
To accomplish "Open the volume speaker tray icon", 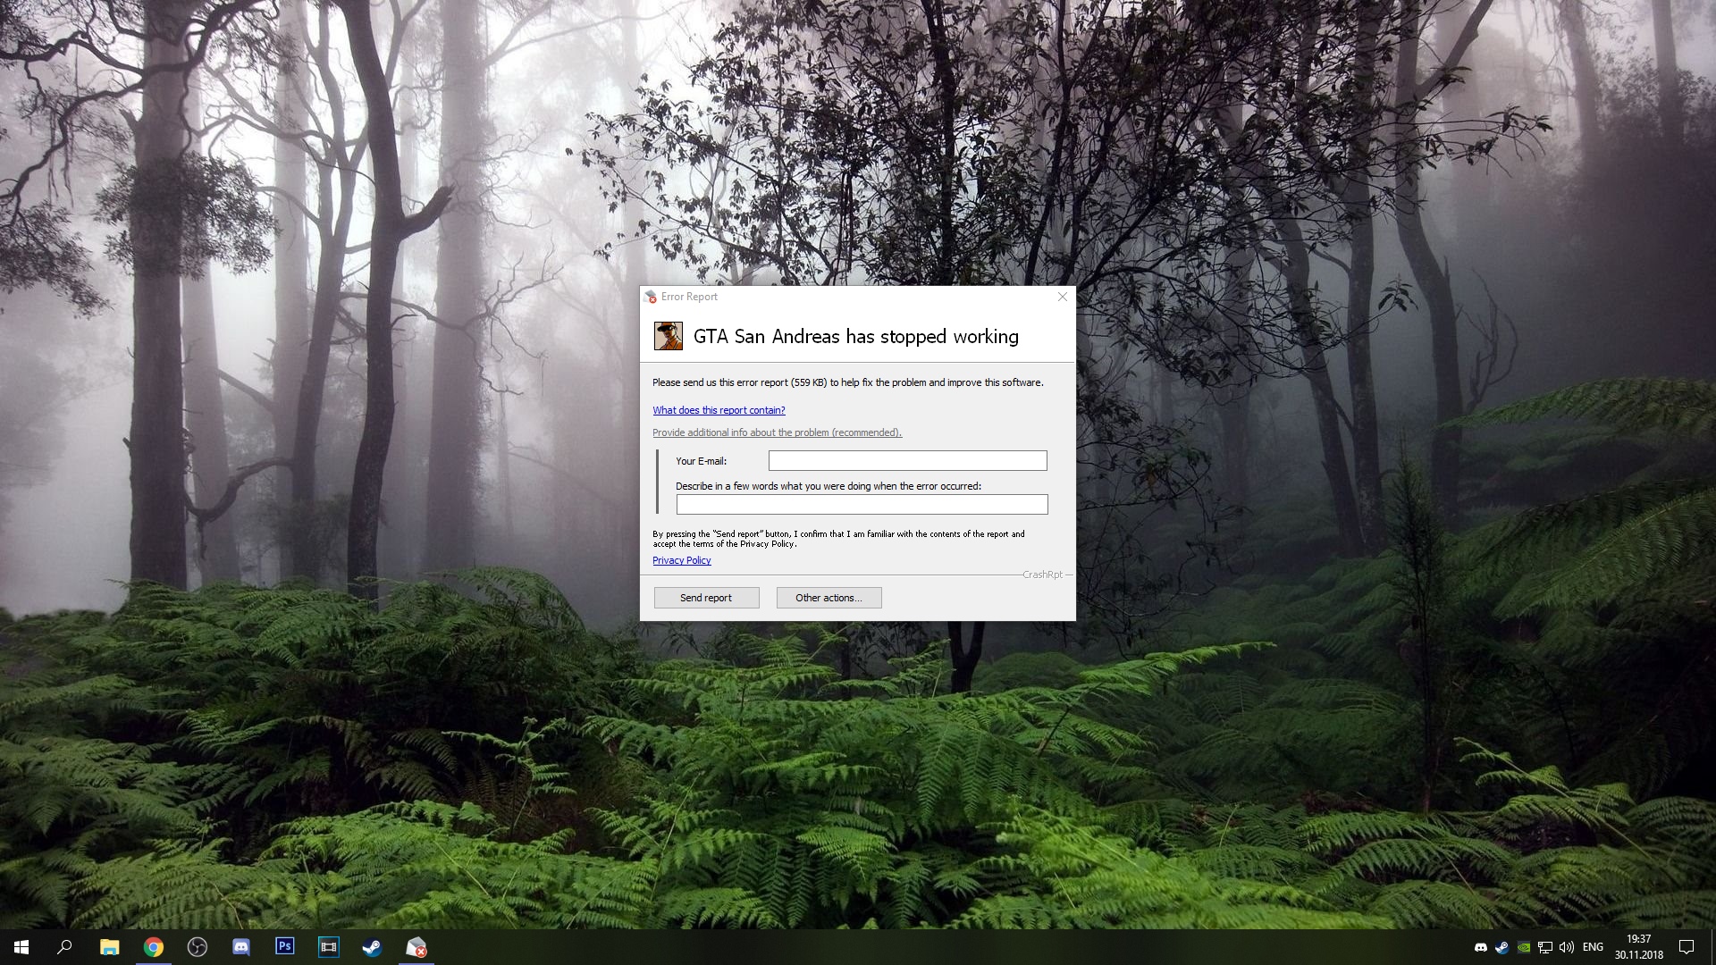I will click(x=1566, y=947).
